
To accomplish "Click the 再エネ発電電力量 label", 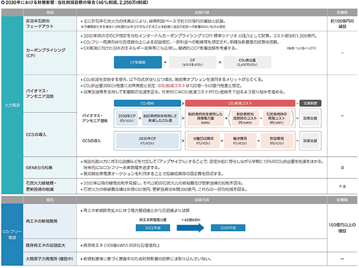I will click(152, 220).
